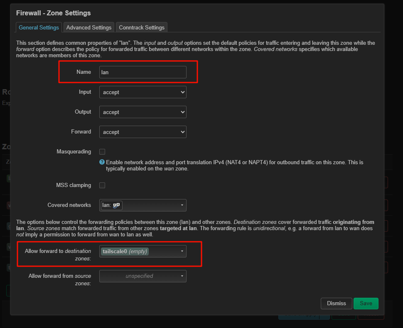Image resolution: width=403 pixels, height=328 pixels.
Task: Expand destination zones dropdown arrow
Action: [182, 251]
